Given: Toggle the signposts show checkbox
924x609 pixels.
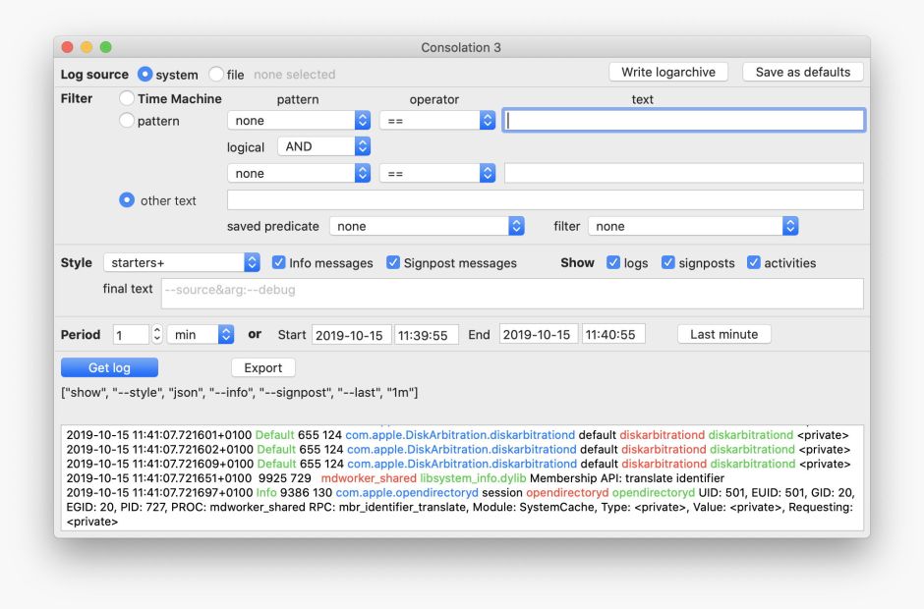Looking at the screenshot, I should [668, 263].
